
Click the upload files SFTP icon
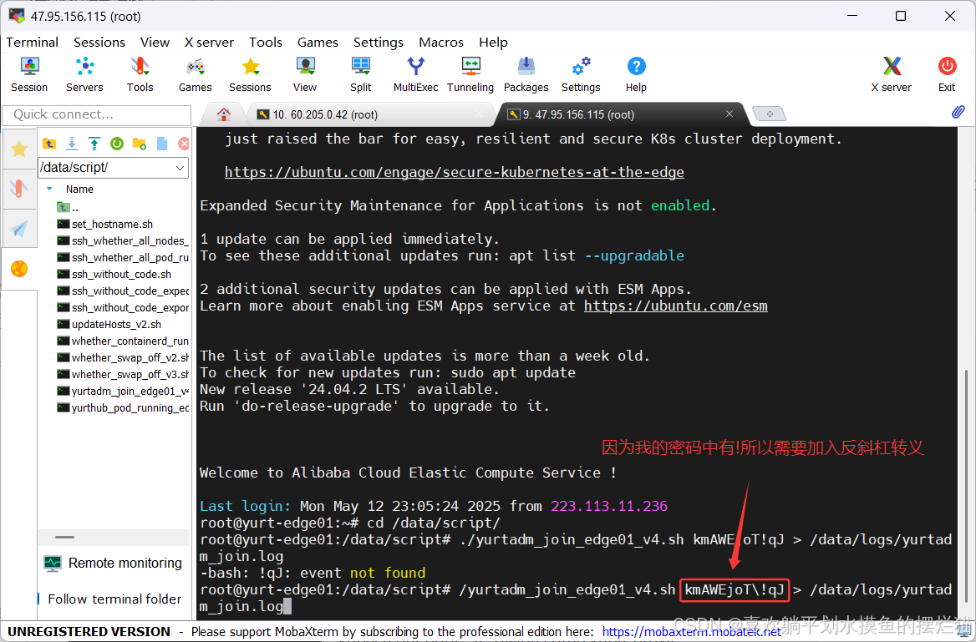click(94, 144)
